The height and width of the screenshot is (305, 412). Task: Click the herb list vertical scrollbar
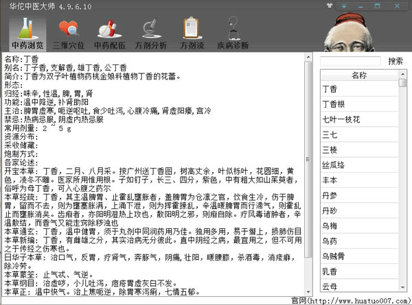click(403, 171)
